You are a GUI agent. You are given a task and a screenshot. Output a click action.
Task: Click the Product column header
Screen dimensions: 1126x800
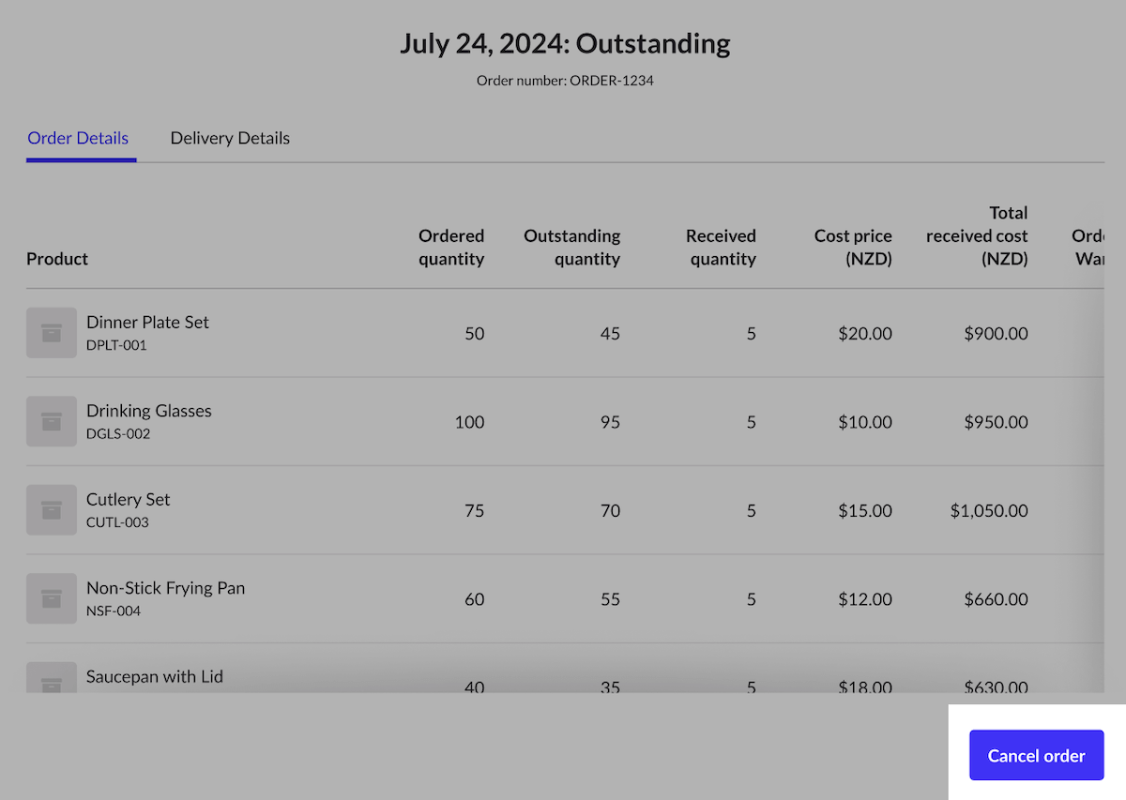click(57, 259)
